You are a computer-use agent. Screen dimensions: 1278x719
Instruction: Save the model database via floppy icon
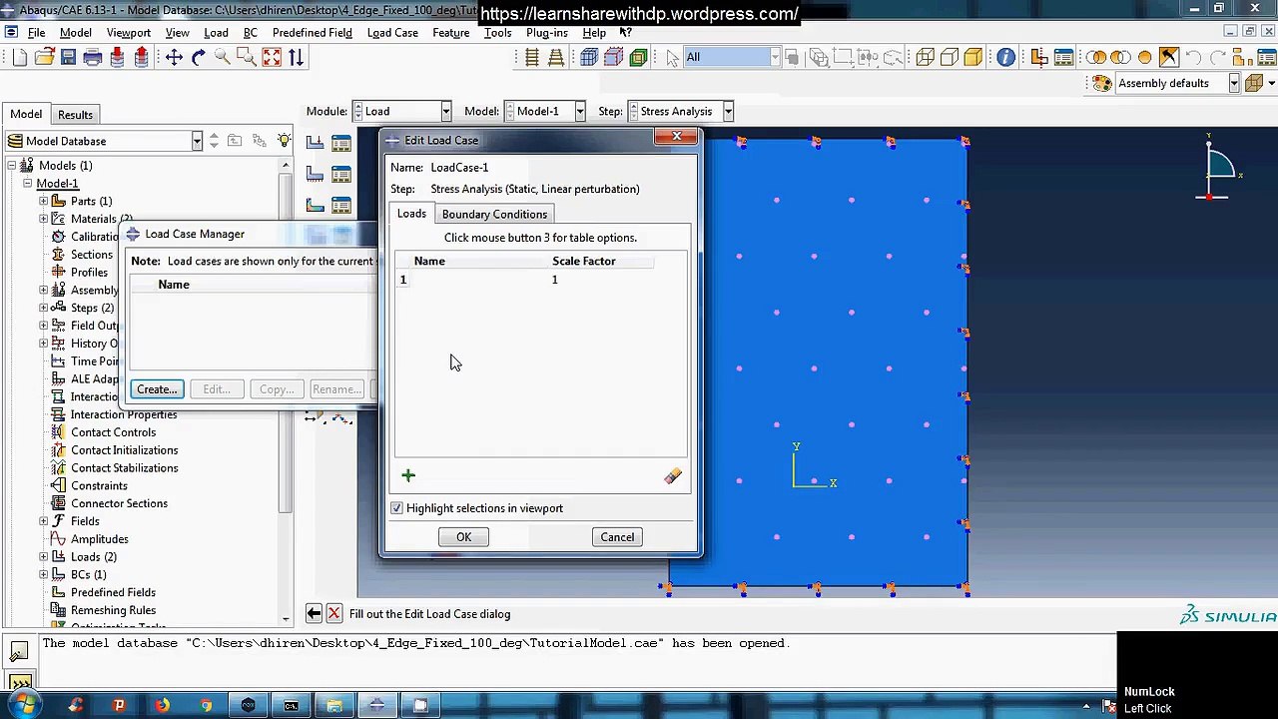[x=68, y=58]
